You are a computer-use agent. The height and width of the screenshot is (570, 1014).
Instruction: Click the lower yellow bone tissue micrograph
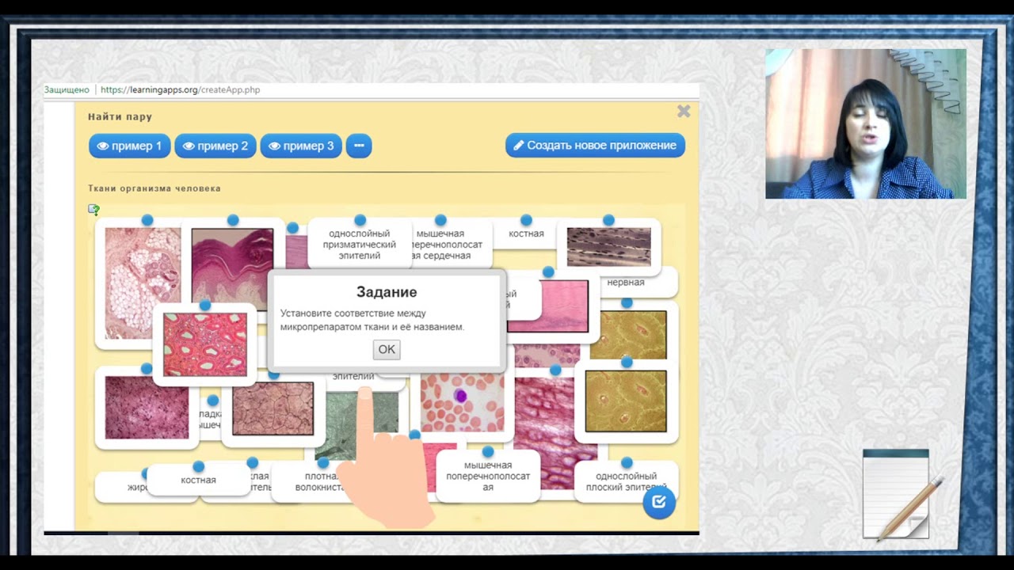[626, 401]
